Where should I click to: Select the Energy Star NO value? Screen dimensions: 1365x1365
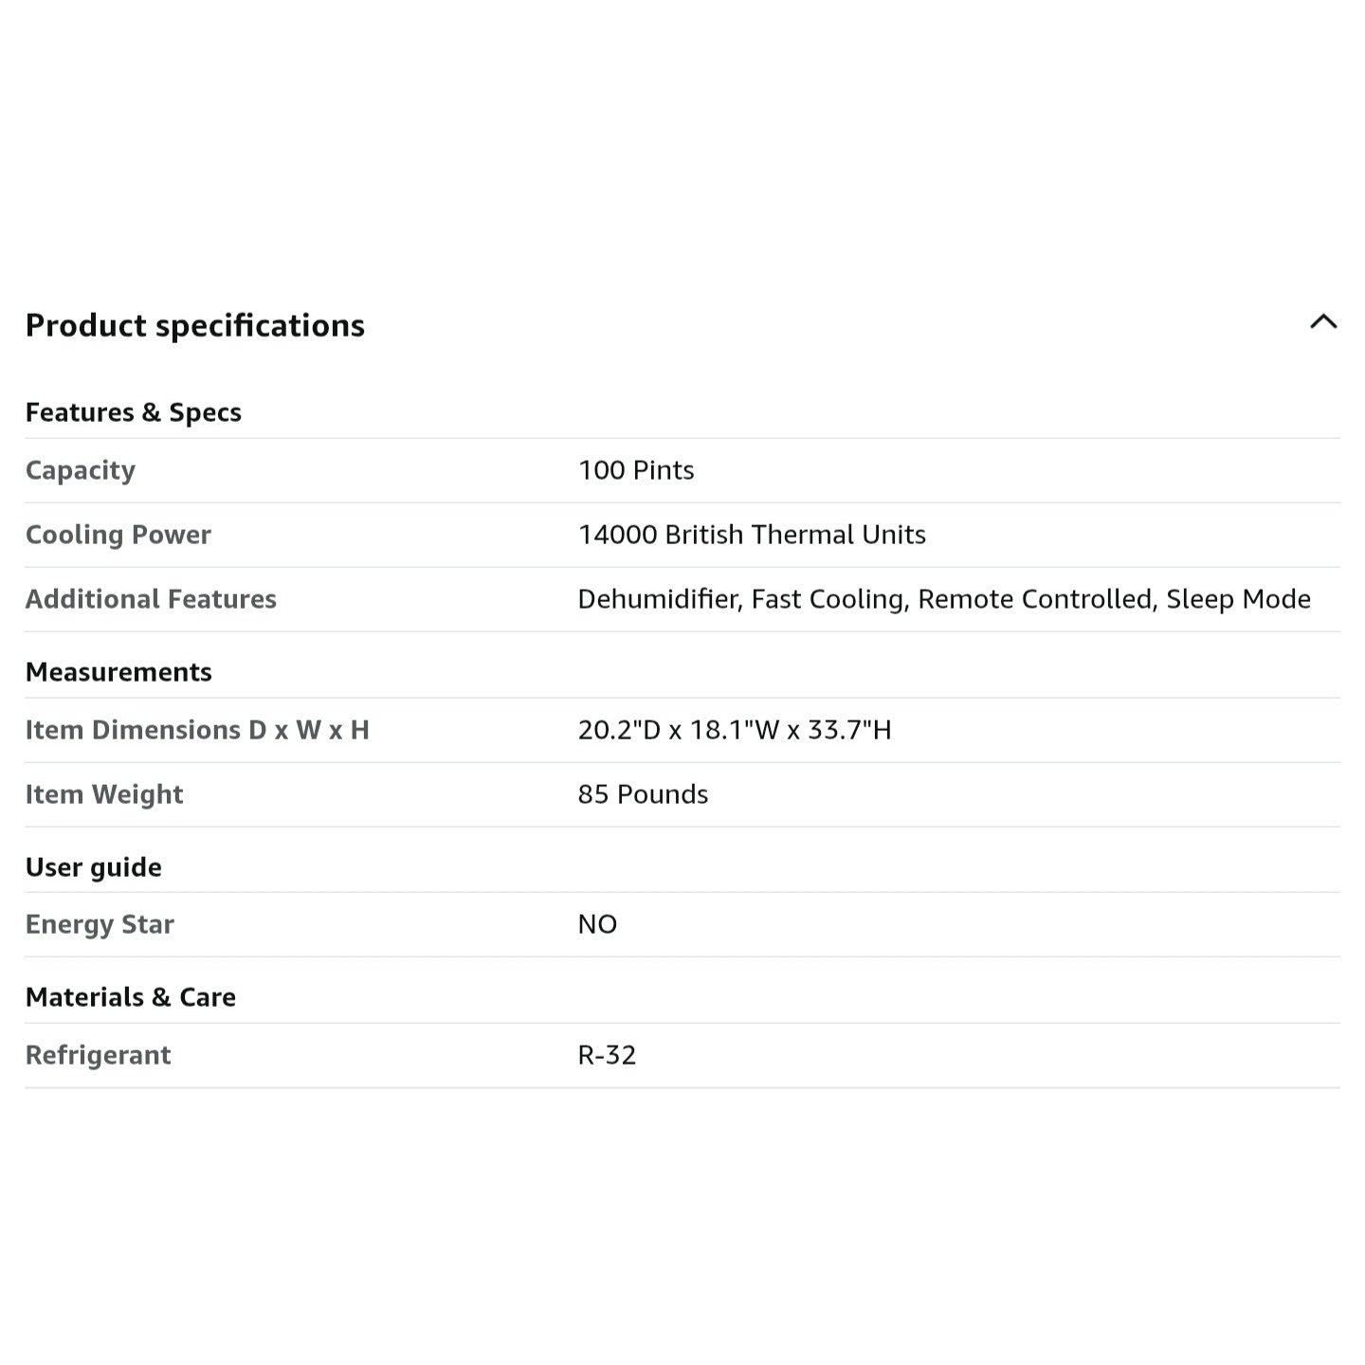(597, 924)
